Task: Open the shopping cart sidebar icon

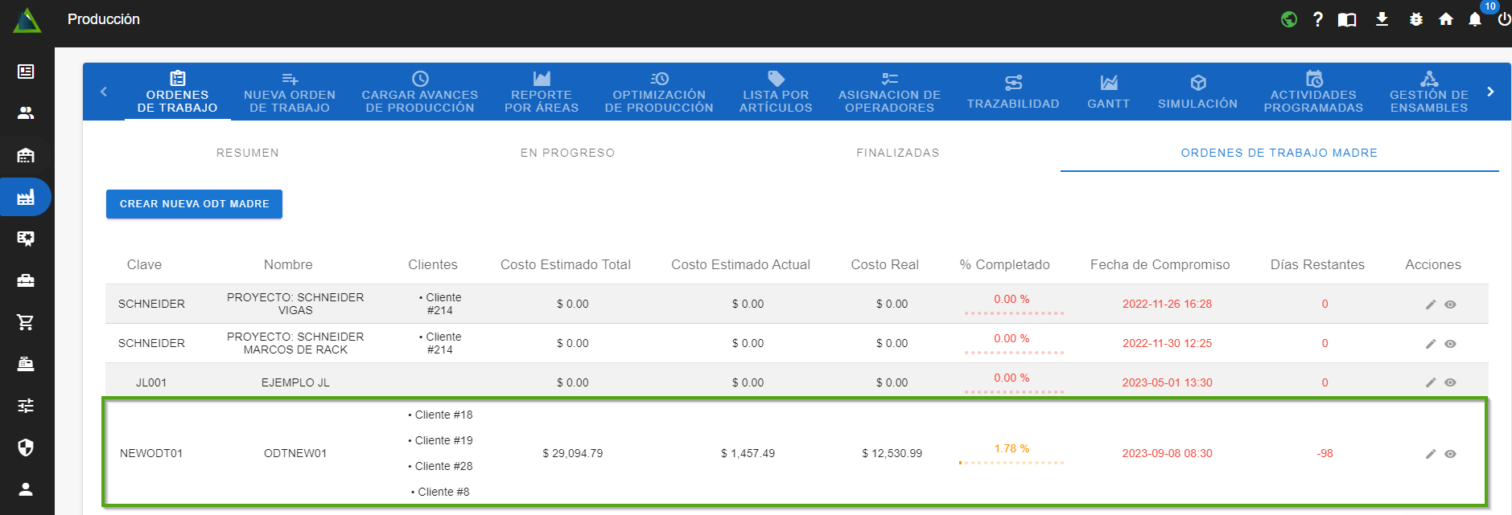Action: point(26,322)
